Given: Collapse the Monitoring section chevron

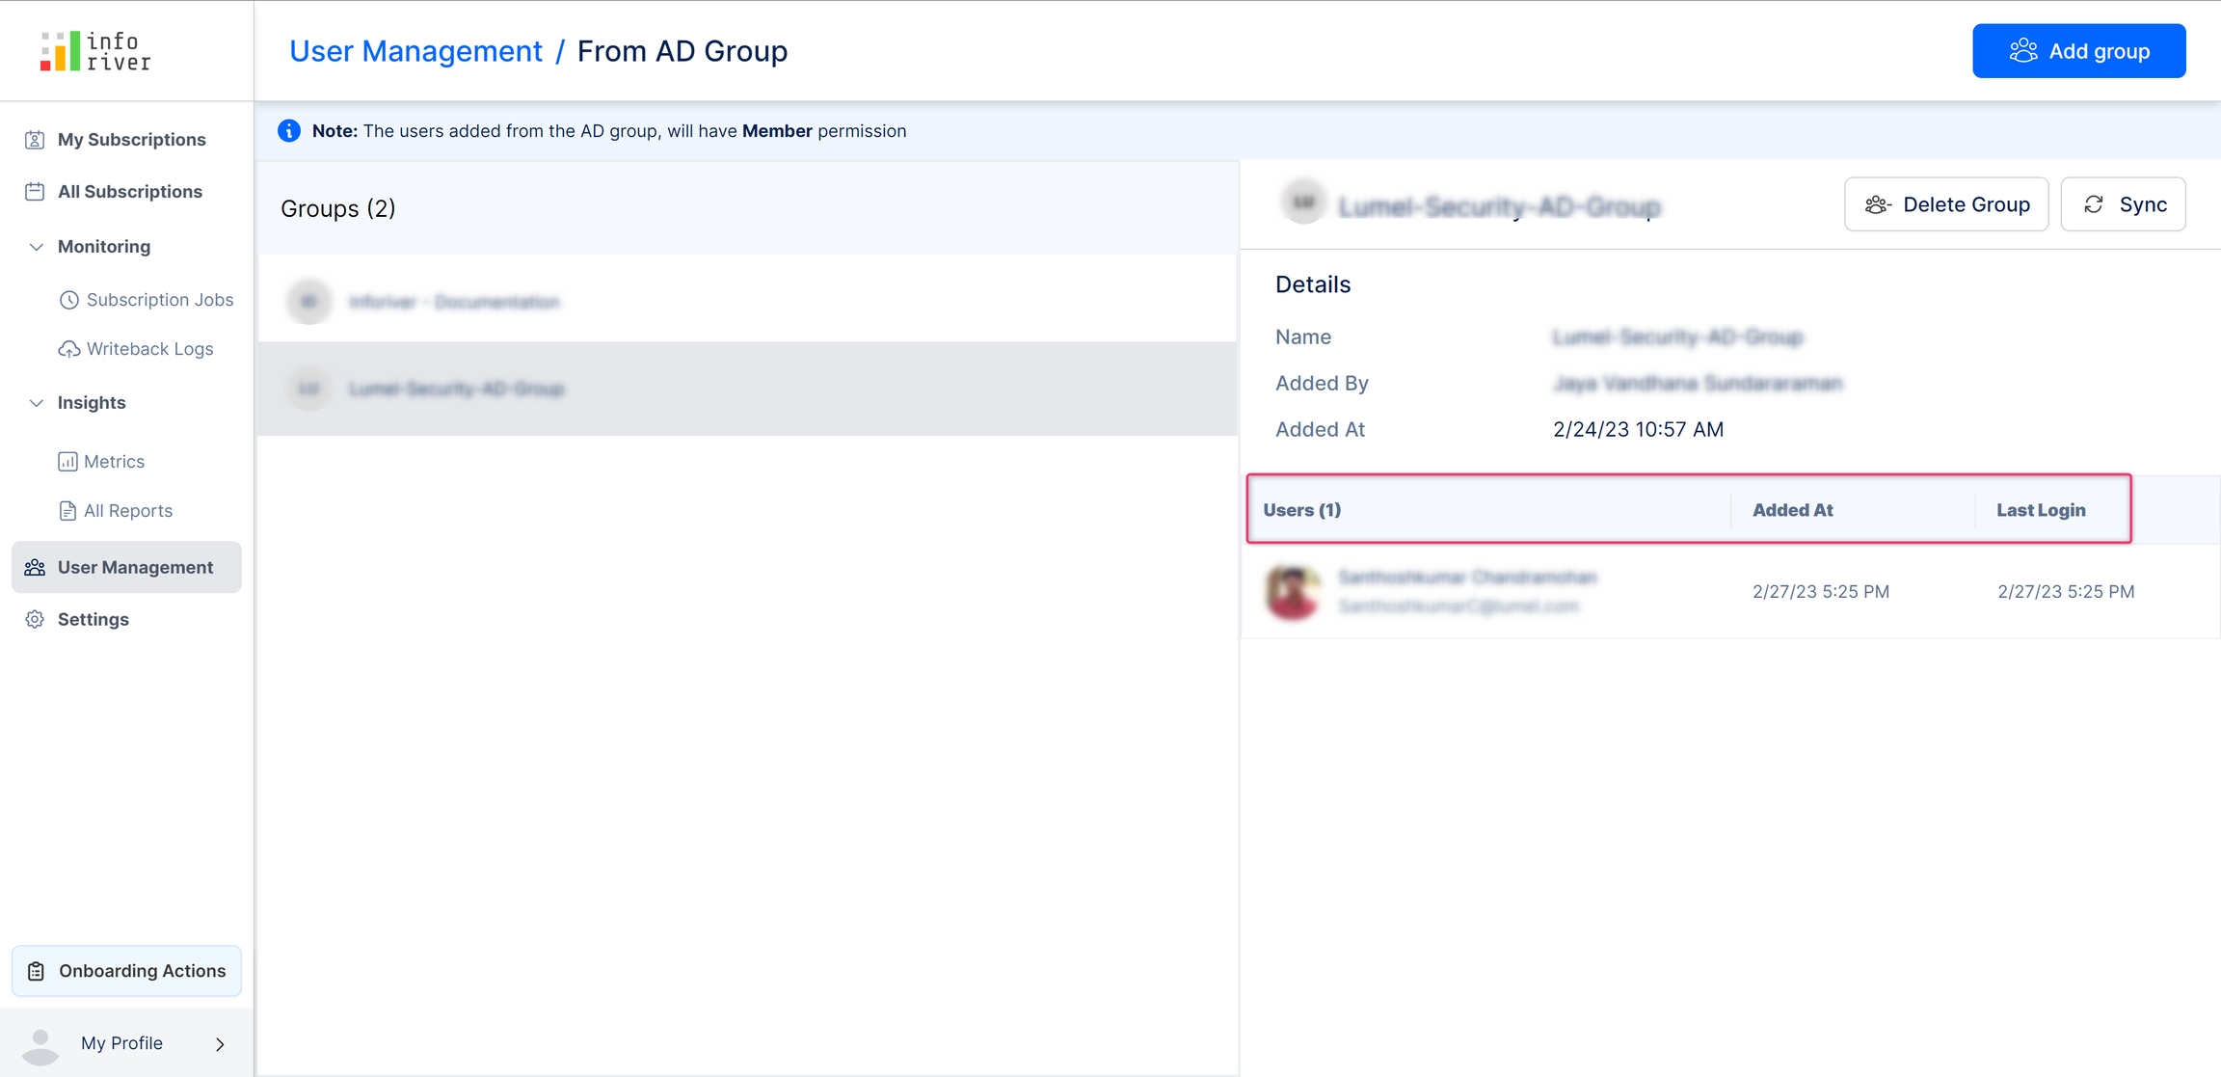Looking at the screenshot, I should [x=36, y=247].
